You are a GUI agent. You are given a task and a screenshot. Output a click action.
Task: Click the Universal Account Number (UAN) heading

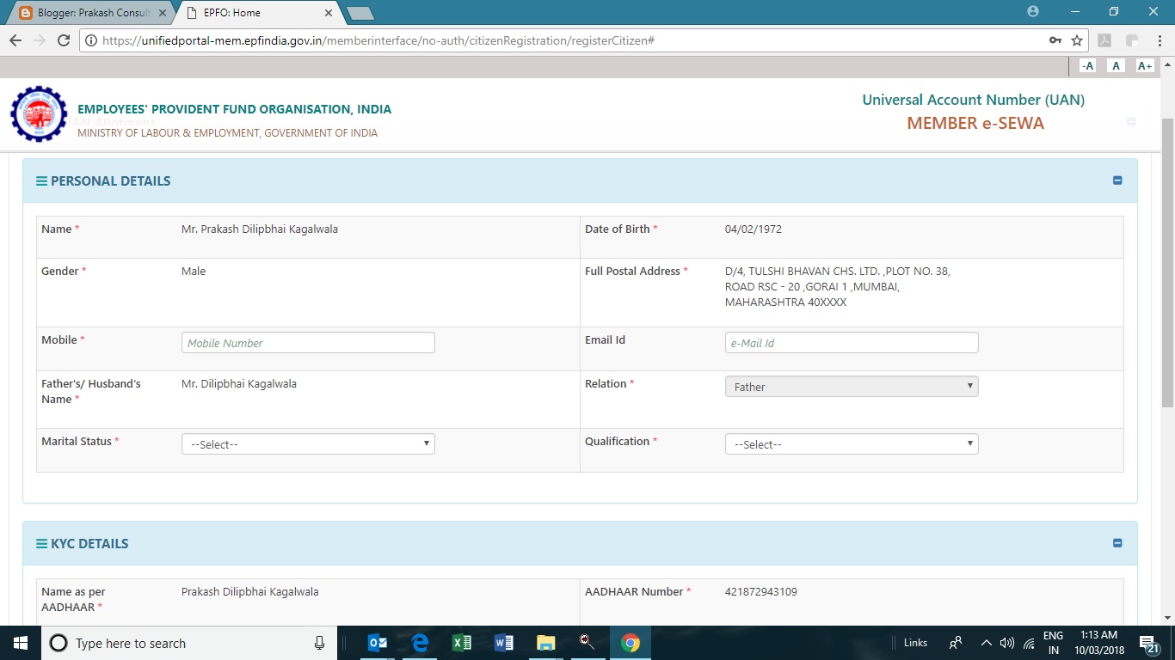(x=974, y=100)
